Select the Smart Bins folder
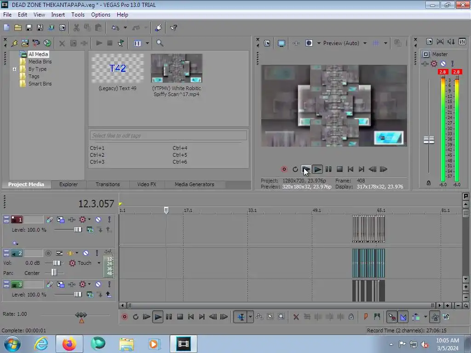 click(40, 84)
